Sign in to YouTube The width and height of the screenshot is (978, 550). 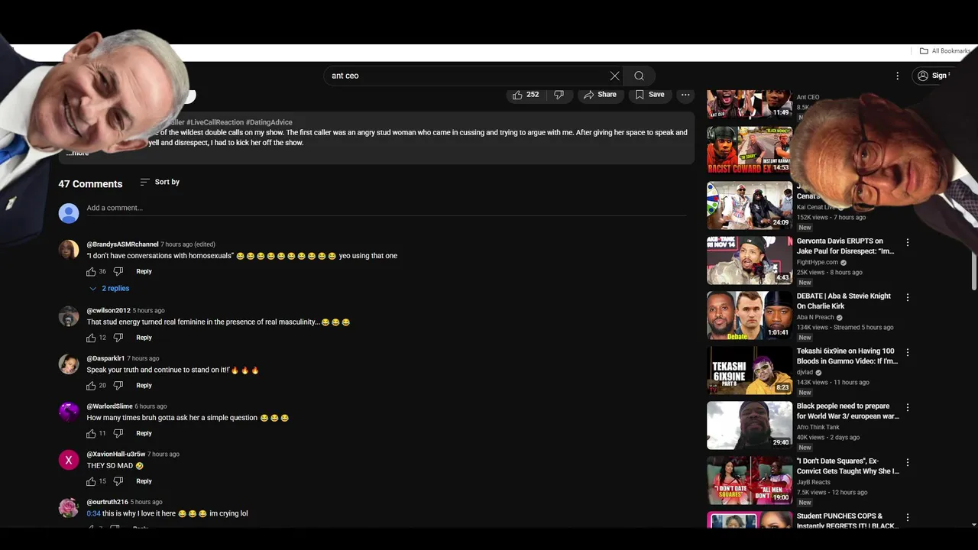click(933, 76)
